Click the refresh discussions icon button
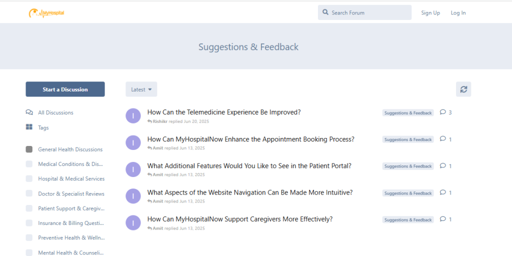Screen dimensions: 512x256 [x=463, y=89]
